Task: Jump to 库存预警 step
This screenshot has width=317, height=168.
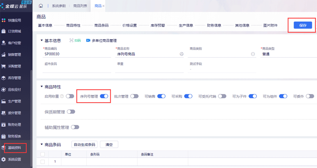Action: [158, 25]
